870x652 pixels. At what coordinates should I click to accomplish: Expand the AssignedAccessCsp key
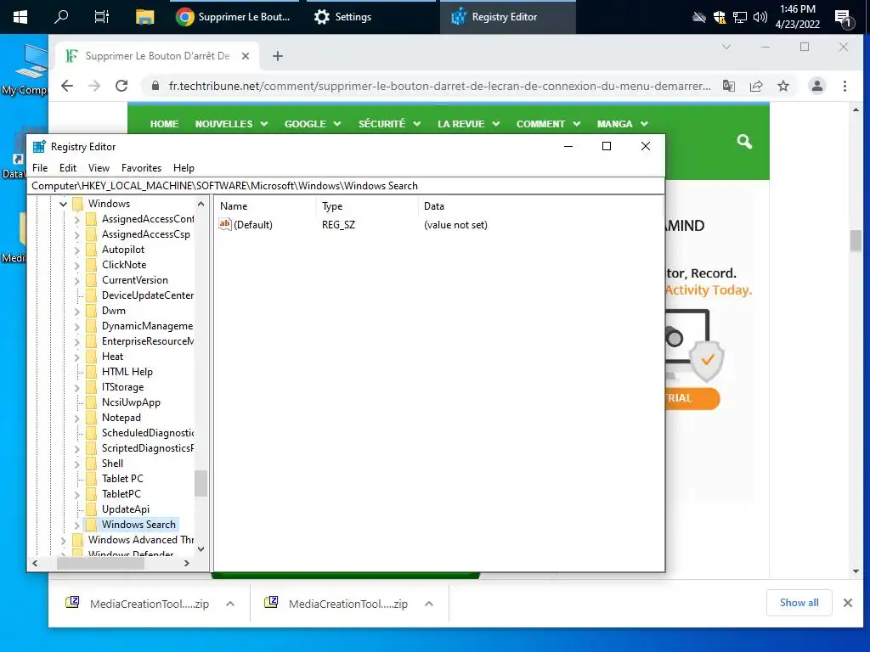tap(76, 234)
